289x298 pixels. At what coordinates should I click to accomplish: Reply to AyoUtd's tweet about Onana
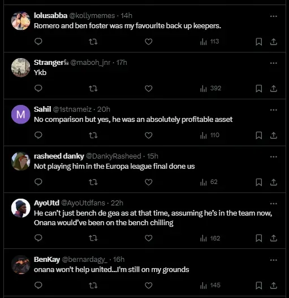click(x=38, y=238)
